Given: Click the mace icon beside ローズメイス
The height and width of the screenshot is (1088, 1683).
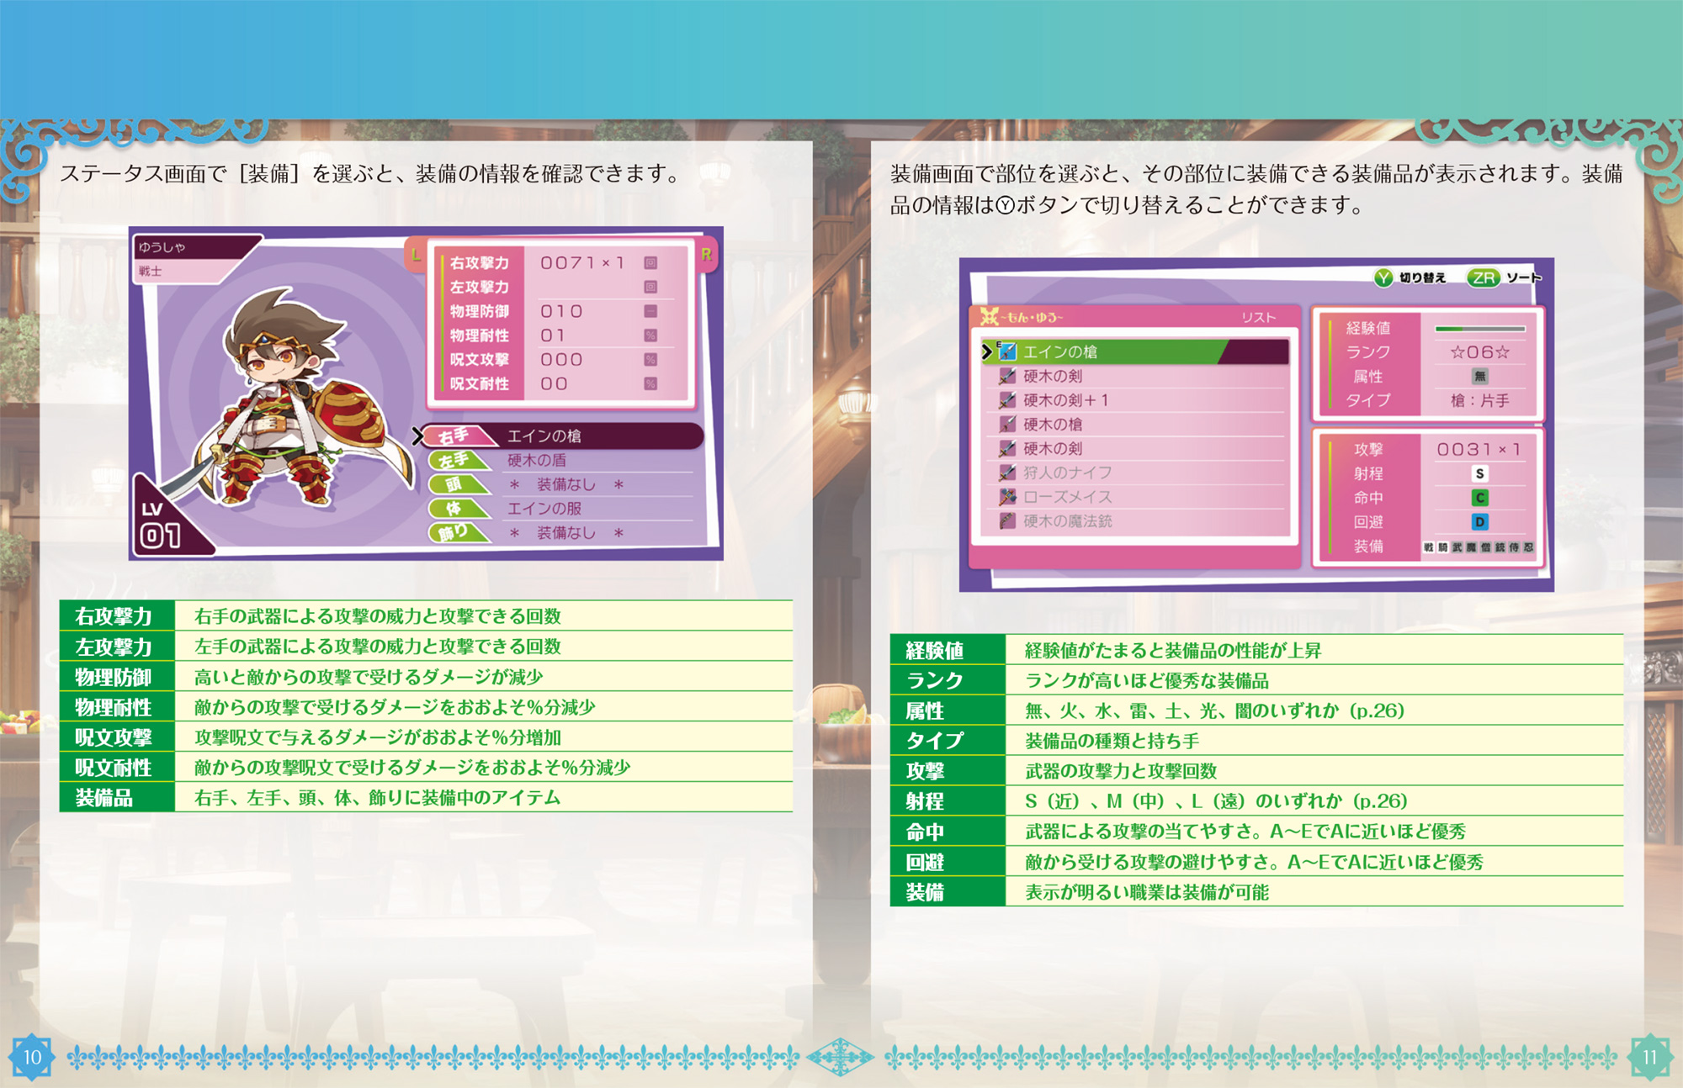Looking at the screenshot, I should pyautogui.click(x=1007, y=497).
